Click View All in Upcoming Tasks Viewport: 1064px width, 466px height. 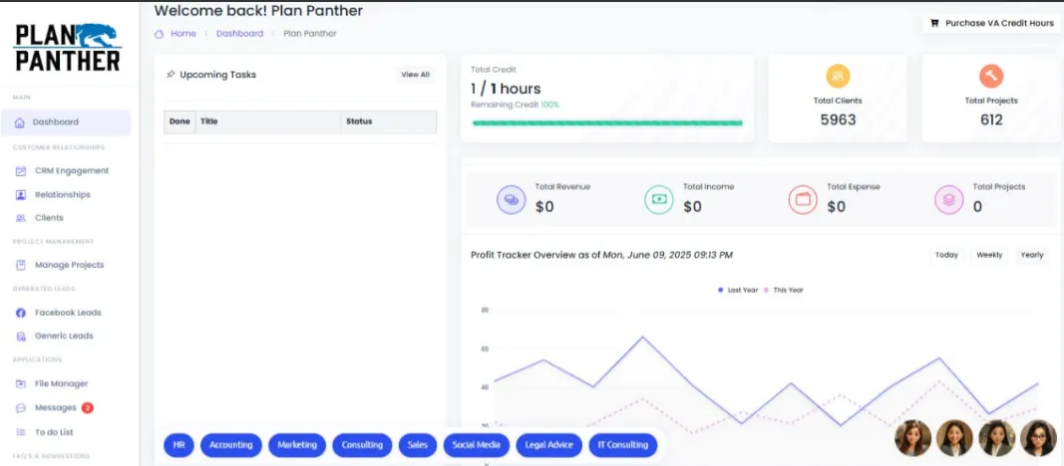415,75
